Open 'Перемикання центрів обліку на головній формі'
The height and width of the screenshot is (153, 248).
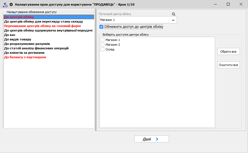[x=42, y=26]
